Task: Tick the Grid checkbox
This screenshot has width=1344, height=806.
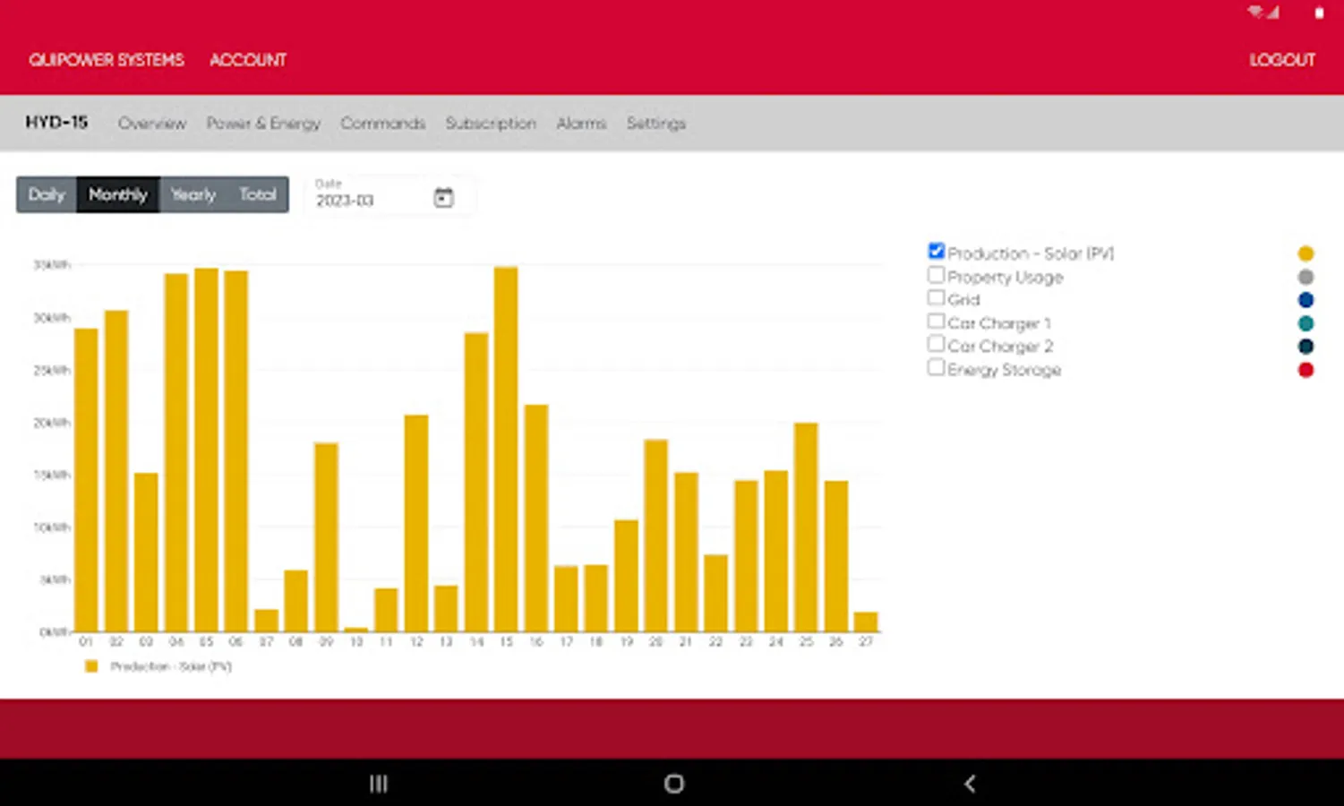Action: pos(937,297)
